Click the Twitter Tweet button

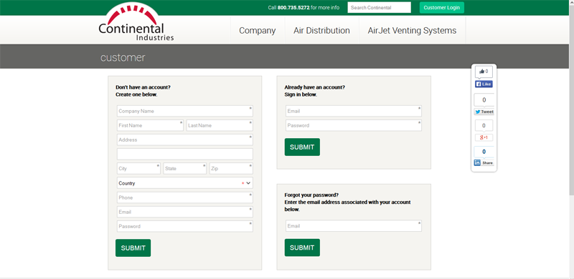coord(484,112)
